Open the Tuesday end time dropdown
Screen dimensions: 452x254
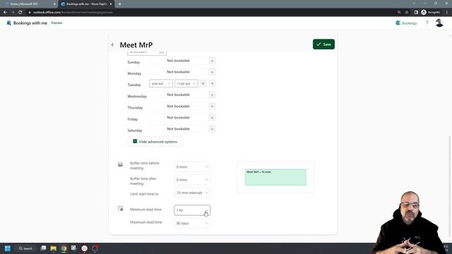[186, 83]
